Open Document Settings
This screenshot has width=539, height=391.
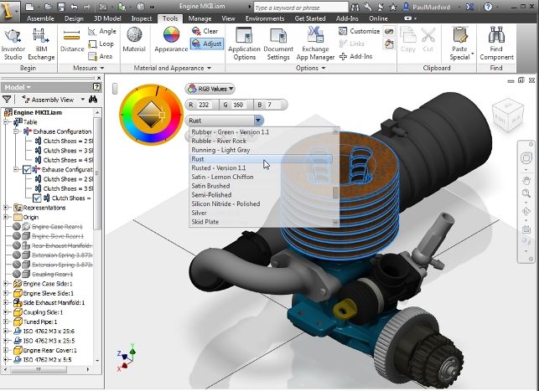point(278,44)
